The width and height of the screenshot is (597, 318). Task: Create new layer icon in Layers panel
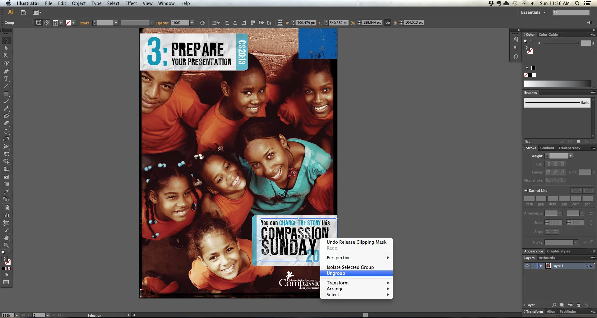pyautogui.click(x=578, y=305)
